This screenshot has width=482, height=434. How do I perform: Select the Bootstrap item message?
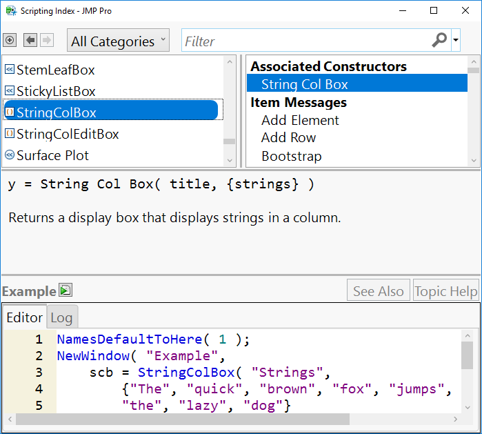point(291,156)
